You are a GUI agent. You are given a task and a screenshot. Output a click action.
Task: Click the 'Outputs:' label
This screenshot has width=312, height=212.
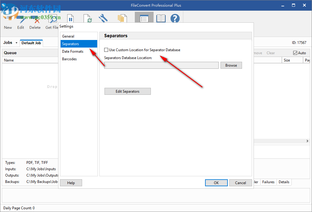click(12, 175)
